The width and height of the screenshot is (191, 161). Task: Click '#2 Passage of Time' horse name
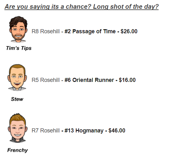tap(90, 31)
